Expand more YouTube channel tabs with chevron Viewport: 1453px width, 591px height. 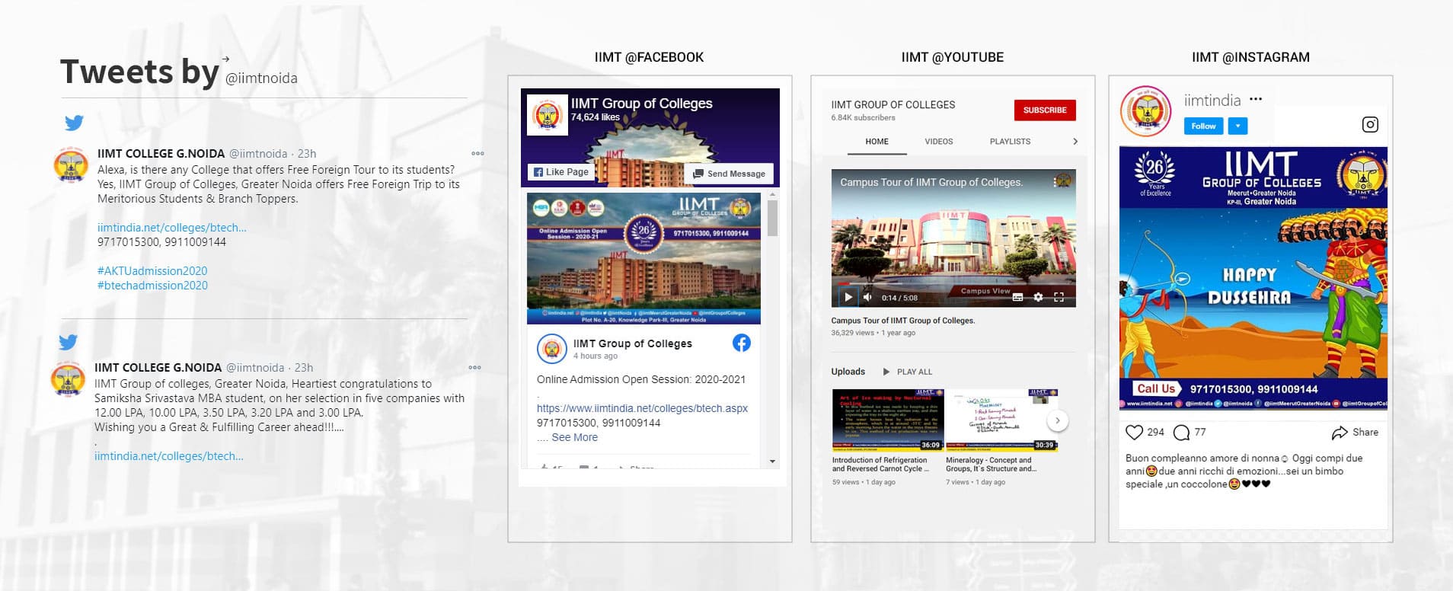1075,142
